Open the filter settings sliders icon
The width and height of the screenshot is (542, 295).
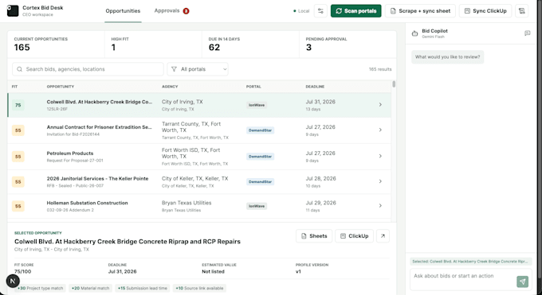point(320,11)
